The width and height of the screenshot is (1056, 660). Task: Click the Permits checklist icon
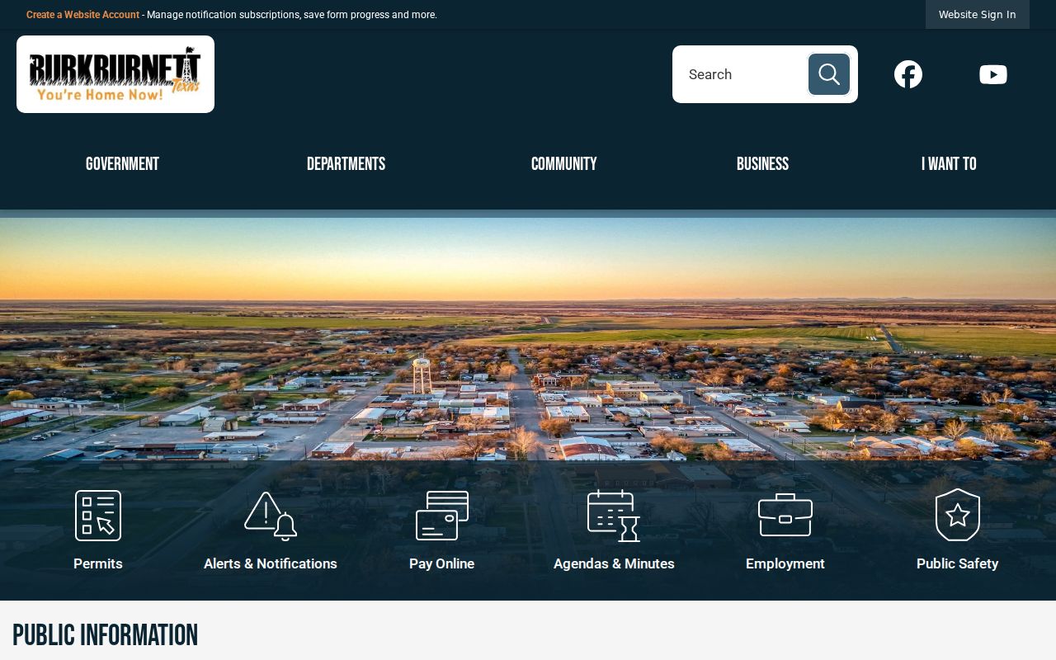click(x=98, y=516)
